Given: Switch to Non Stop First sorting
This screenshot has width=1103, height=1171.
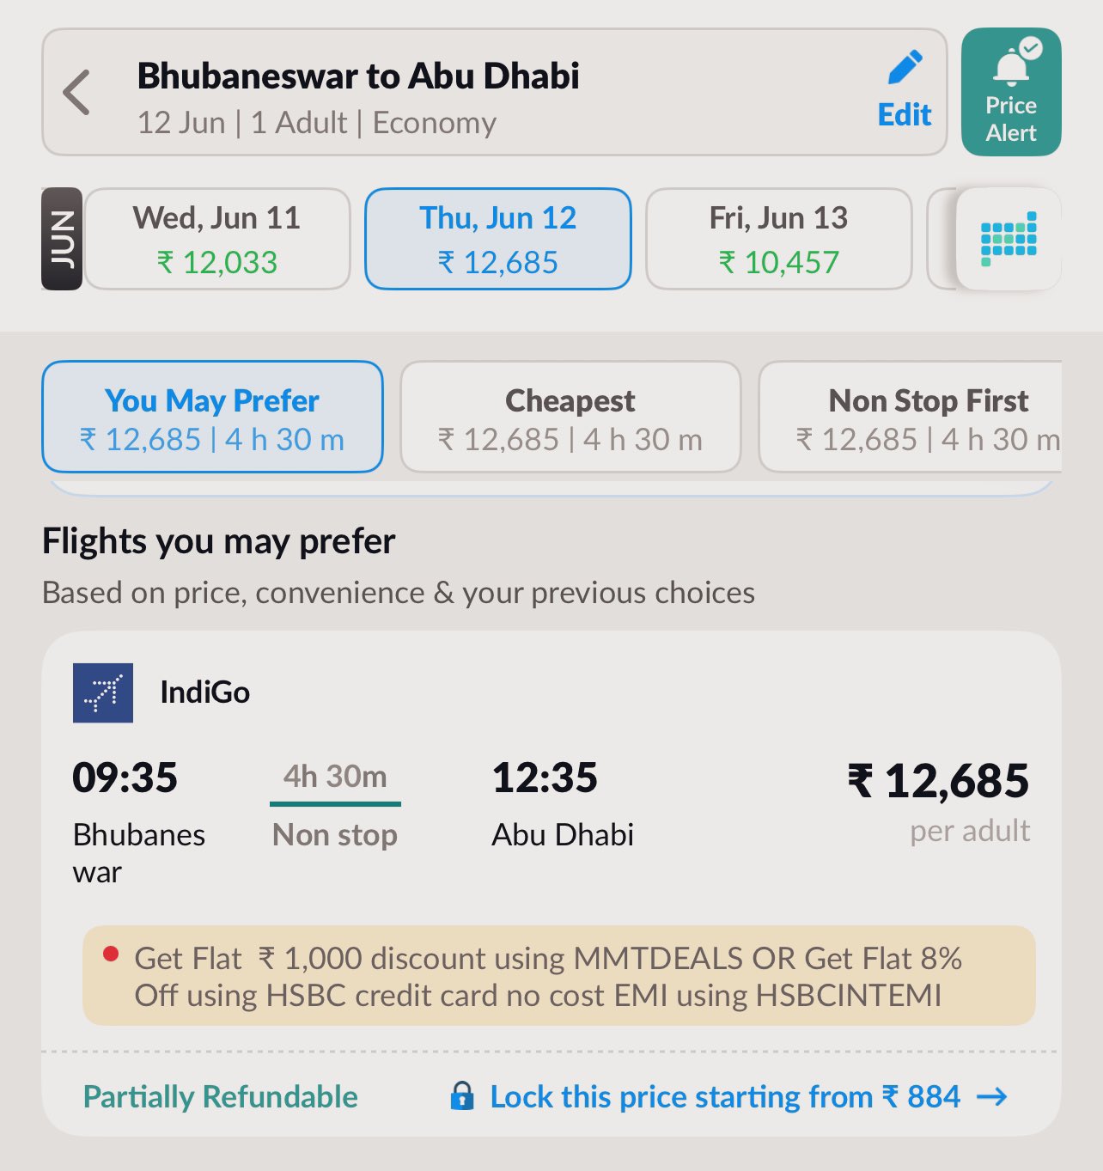Looking at the screenshot, I should tap(911, 417).
